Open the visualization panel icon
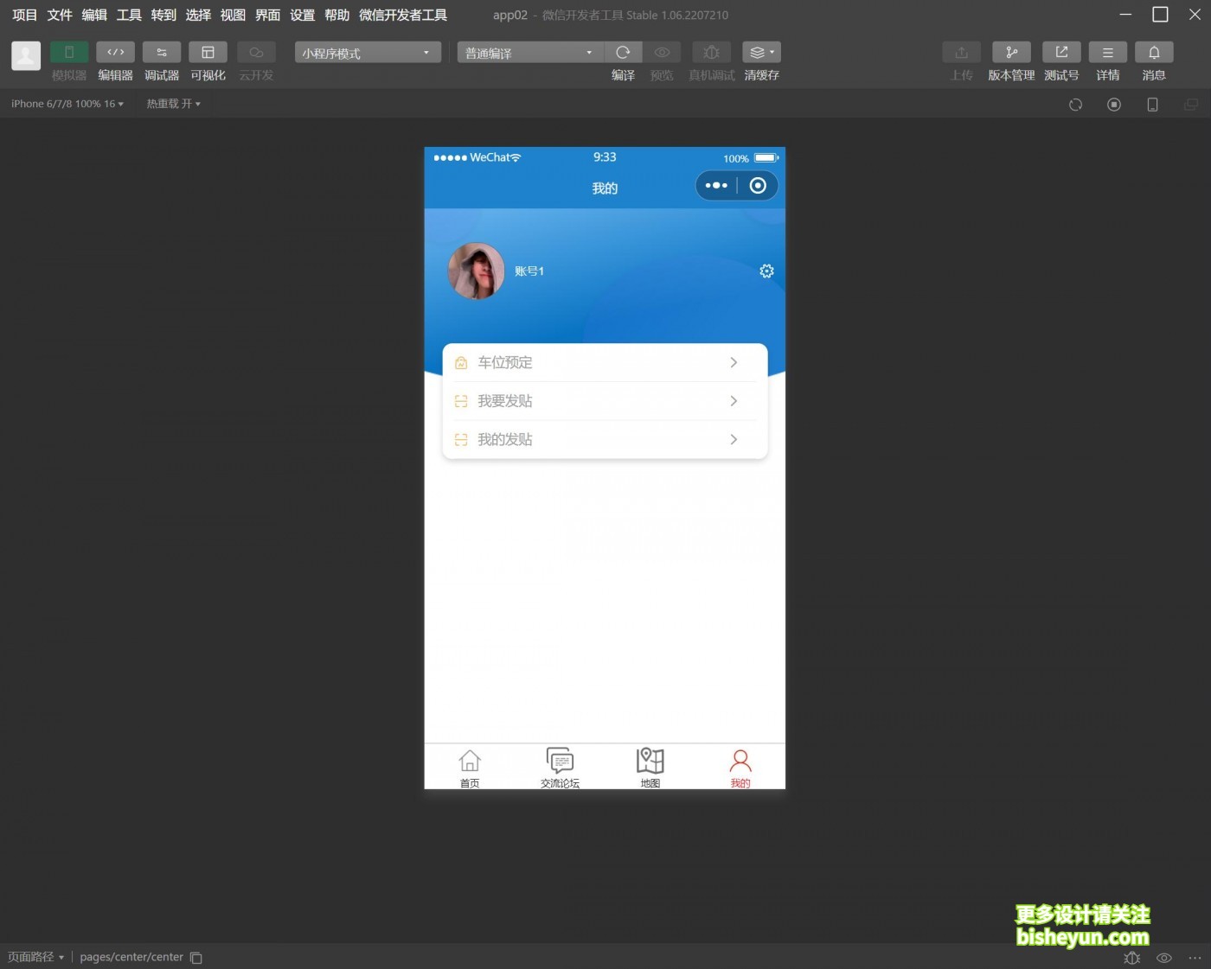 pos(208,53)
